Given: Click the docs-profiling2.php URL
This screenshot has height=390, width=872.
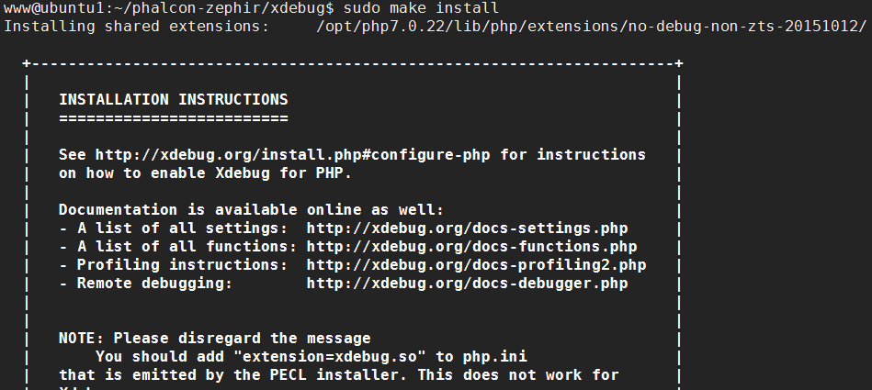Looking at the screenshot, I should pyautogui.click(x=476, y=265).
